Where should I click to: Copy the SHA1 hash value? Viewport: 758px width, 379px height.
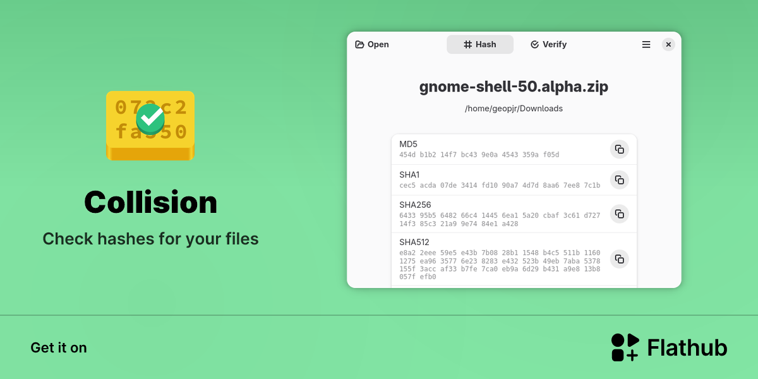pos(620,180)
